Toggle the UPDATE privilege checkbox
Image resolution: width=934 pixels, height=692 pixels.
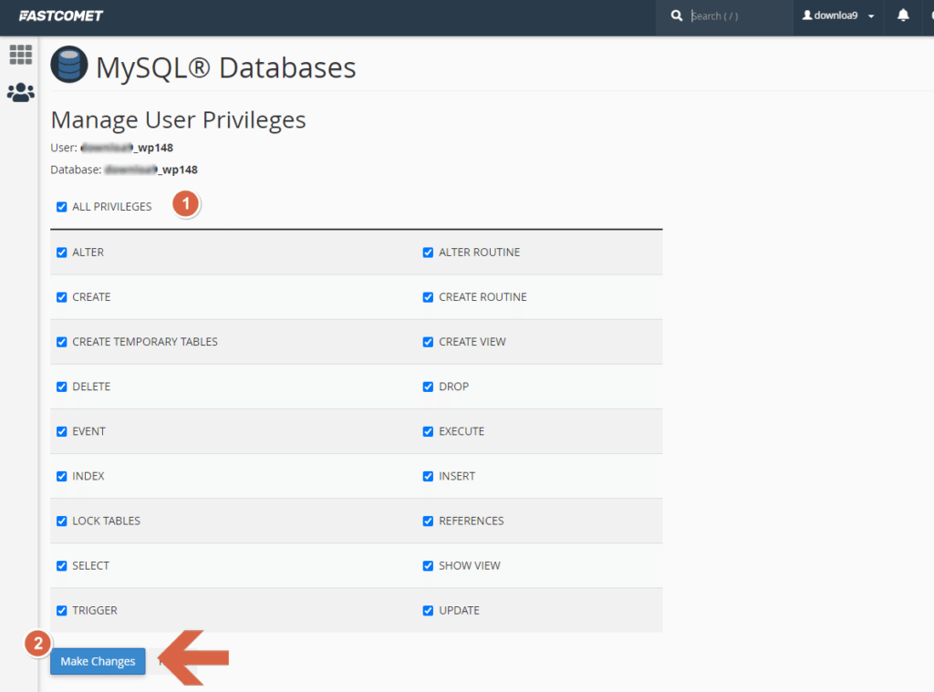pyautogui.click(x=428, y=611)
